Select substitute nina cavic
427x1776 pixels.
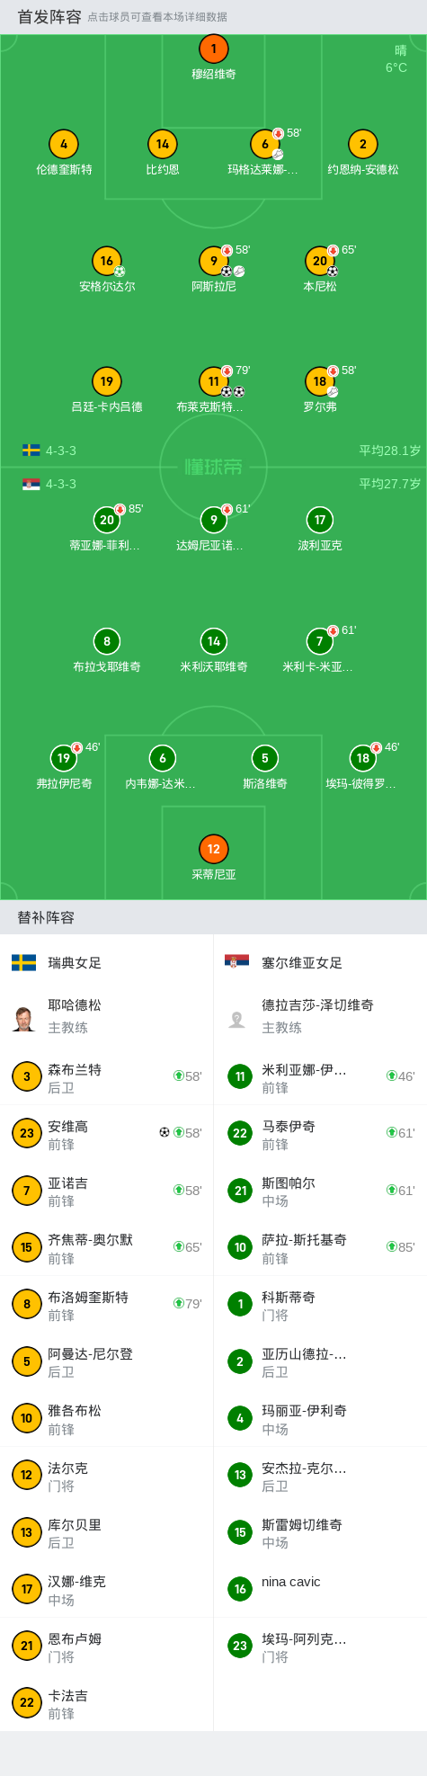pyautogui.click(x=320, y=1589)
